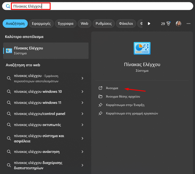Click search icon beside πίνακας ελέγχου/control panel
Screen dimensions: 195x174
tap(9, 114)
